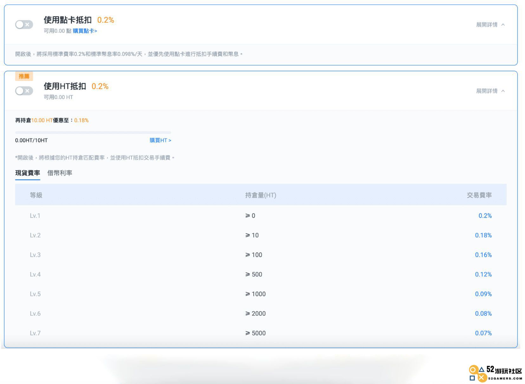This screenshot has height=384, width=525.
Task: Click the 推薦 badge on the HT card
Action: [x=24, y=76]
